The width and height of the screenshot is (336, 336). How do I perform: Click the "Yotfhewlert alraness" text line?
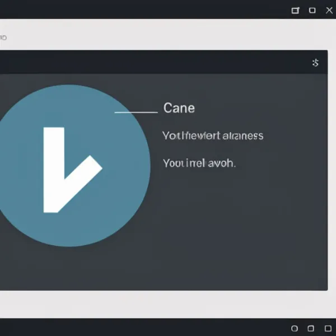[213, 136]
